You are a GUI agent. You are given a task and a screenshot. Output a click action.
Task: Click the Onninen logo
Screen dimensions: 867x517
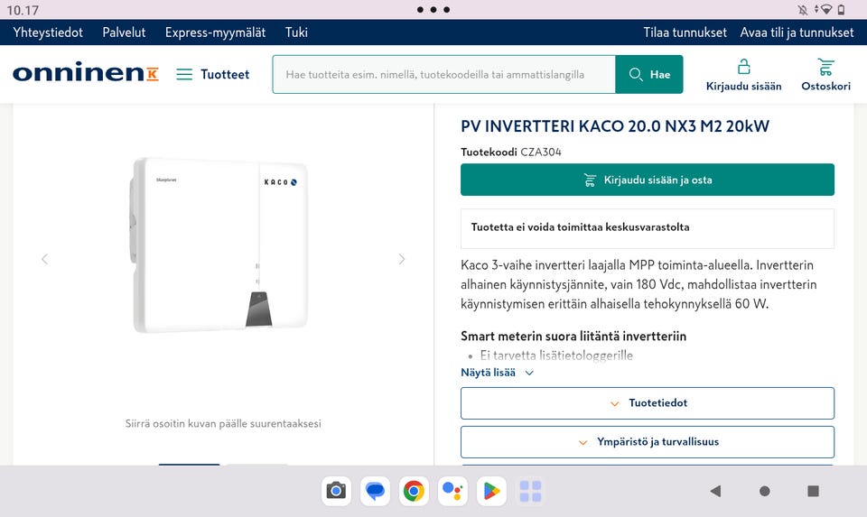click(86, 72)
